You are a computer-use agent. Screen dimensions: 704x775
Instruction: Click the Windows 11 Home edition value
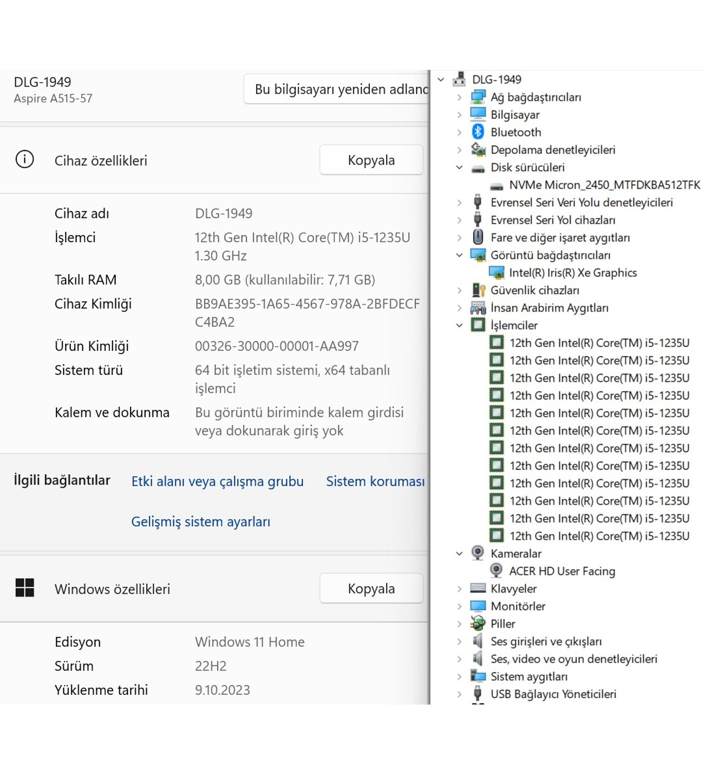coord(250,642)
